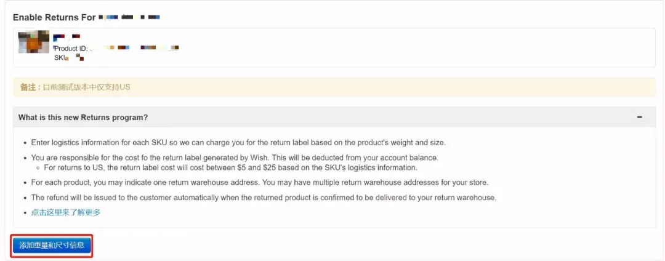Click the Product ID label
665x261 pixels.
pyautogui.click(x=71, y=48)
